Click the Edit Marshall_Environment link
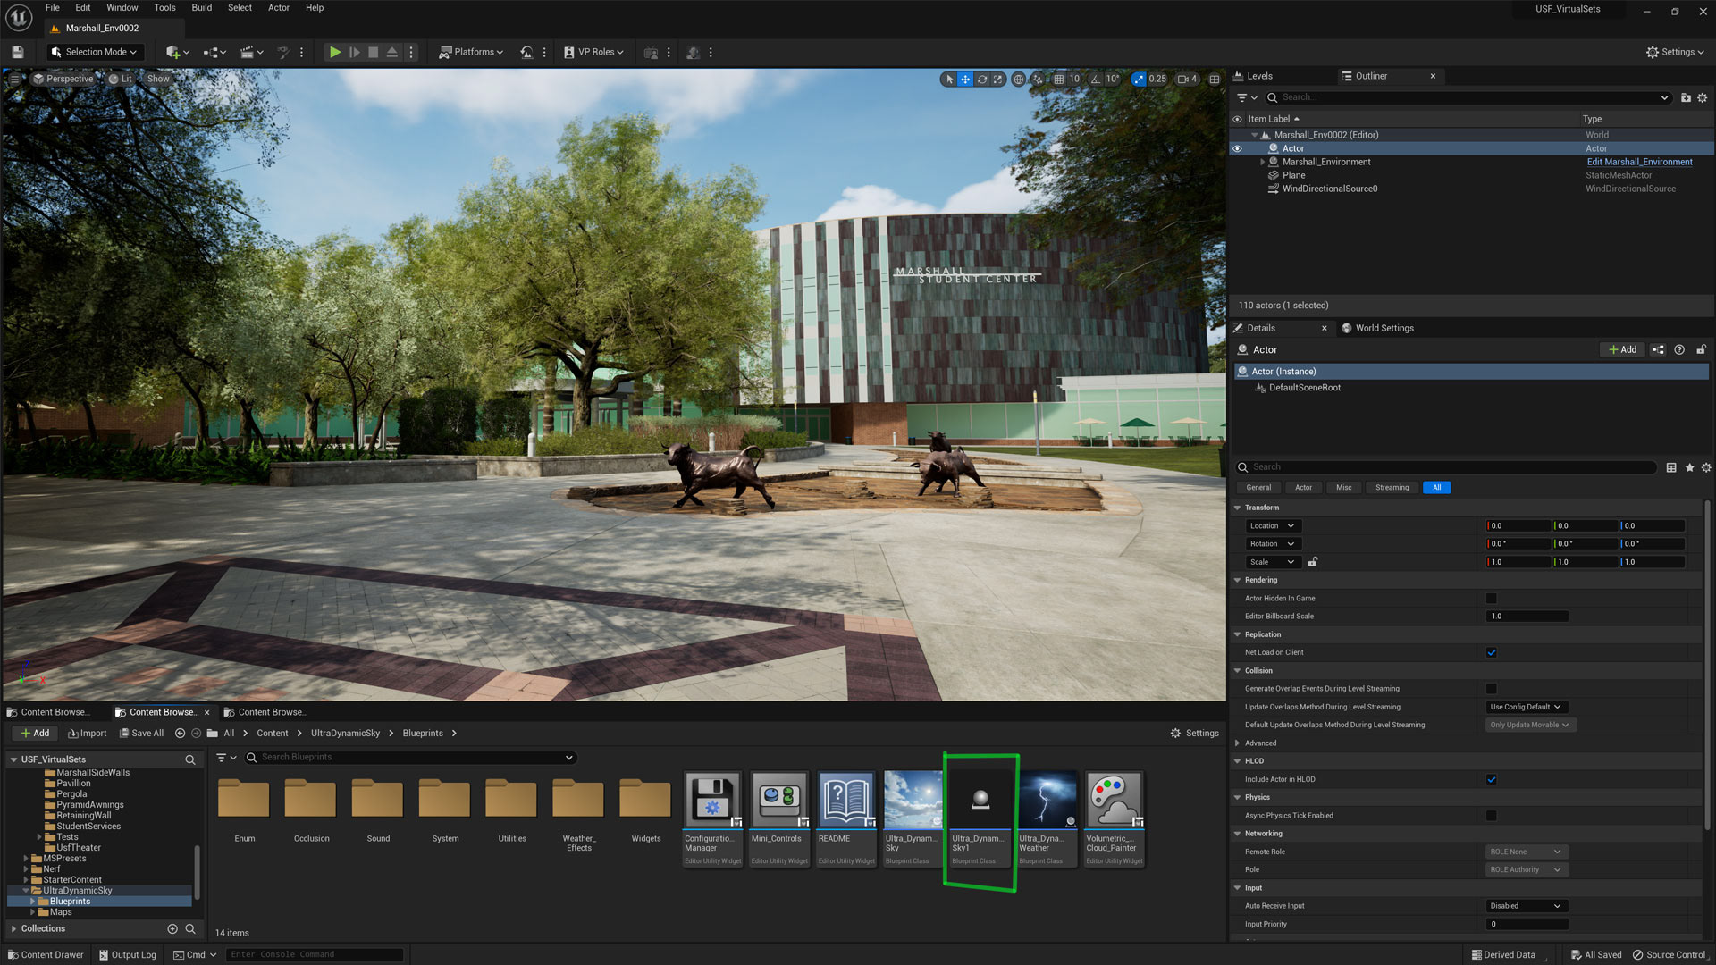This screenshot has height=965, width=1716. tap(1639, 163)
